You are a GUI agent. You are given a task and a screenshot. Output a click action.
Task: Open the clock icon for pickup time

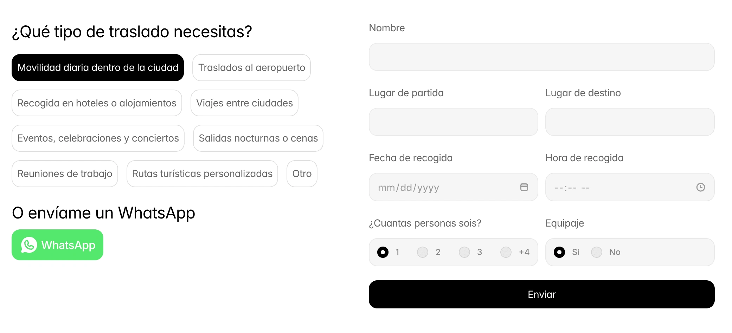point(700,187)
